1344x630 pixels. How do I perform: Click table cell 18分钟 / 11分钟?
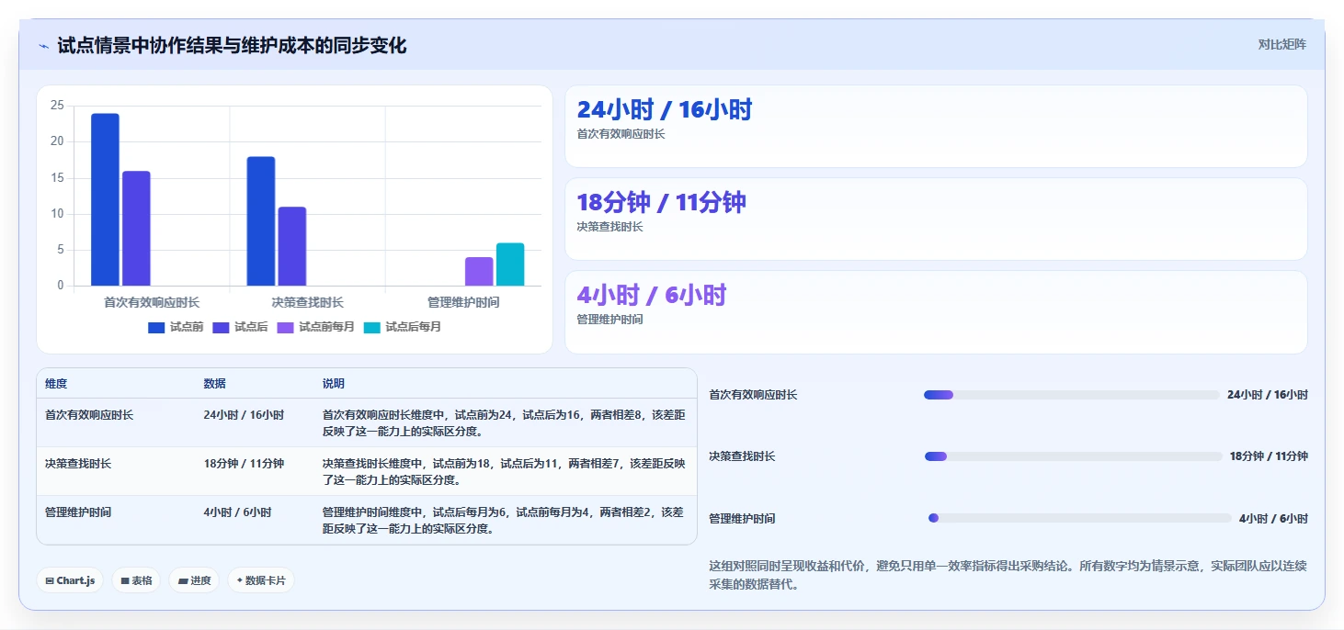(244, 464)
